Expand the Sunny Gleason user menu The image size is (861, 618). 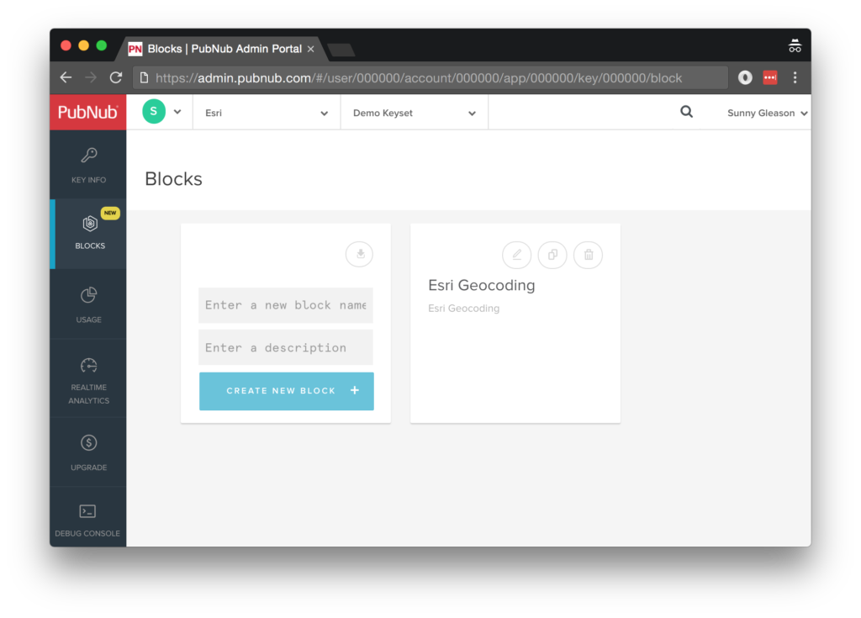767,113
